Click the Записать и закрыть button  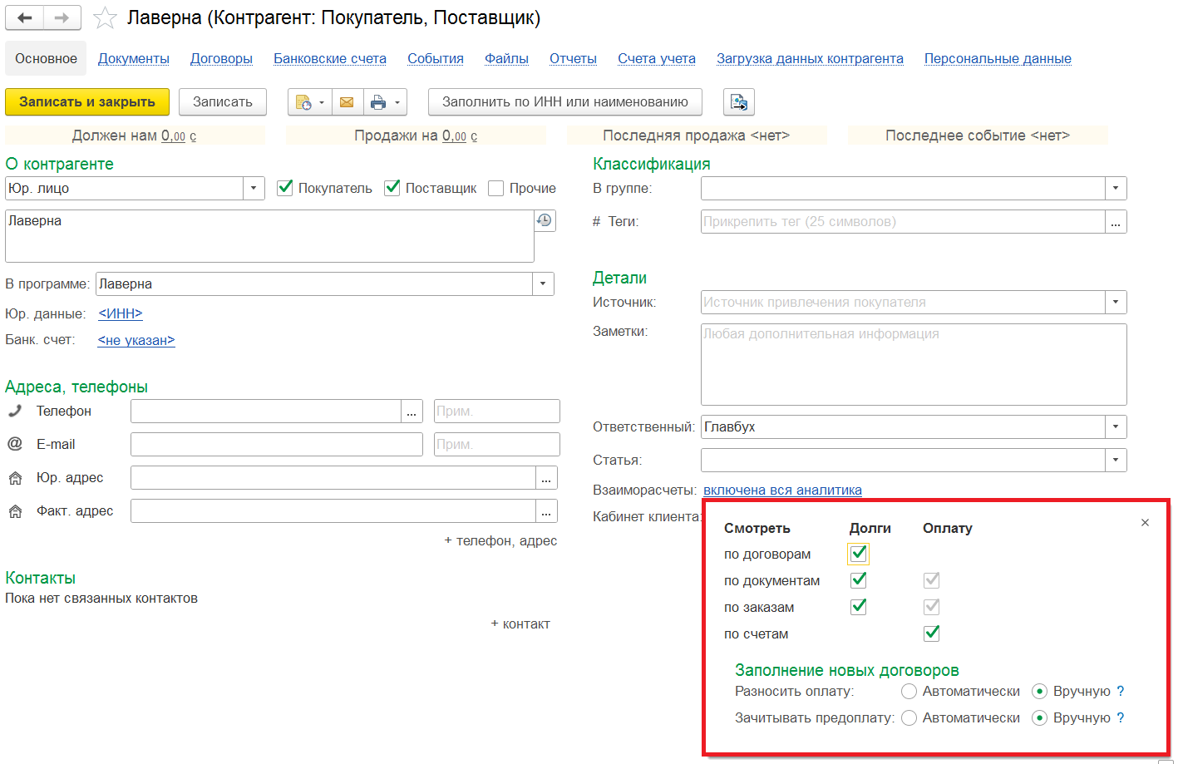click(87, 102)
